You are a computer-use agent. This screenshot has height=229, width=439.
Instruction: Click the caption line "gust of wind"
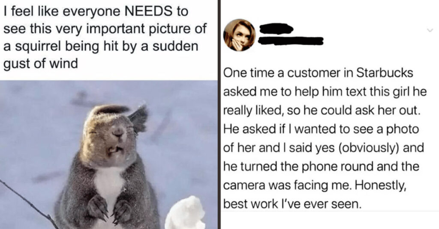coord(41,64)
